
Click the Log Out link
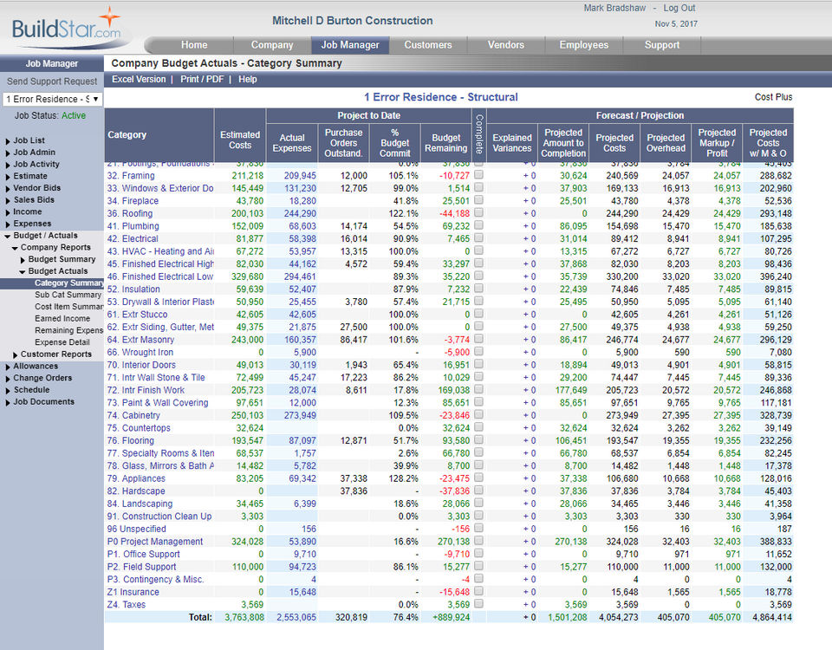coord(679,8)
